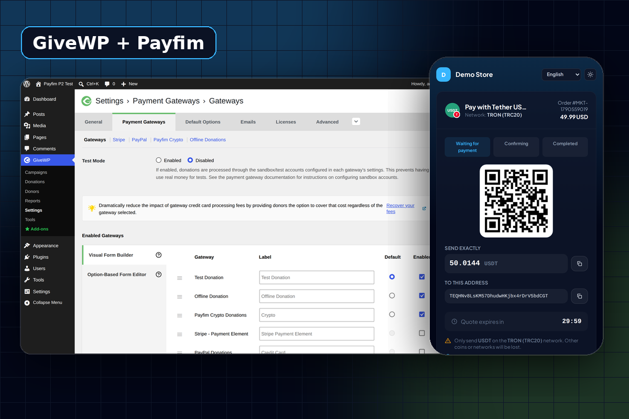
Task: Open the English language dropdown
Action: 561,75
